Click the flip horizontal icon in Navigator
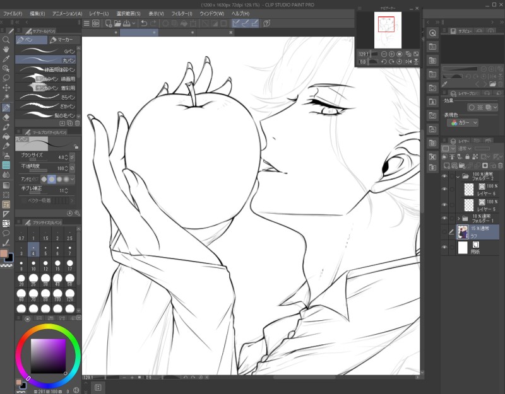505x394 pixels. pyautogui.click(x=408, y=61)
